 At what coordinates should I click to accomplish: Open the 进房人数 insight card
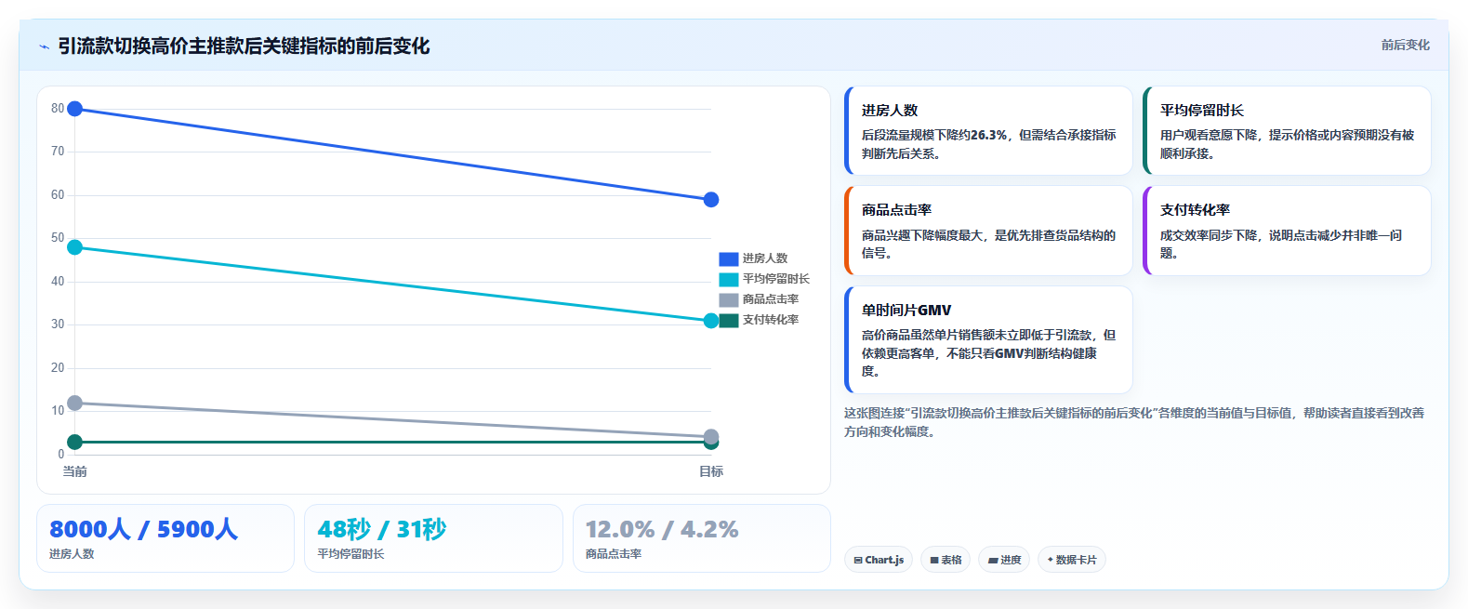coord(988,130)
